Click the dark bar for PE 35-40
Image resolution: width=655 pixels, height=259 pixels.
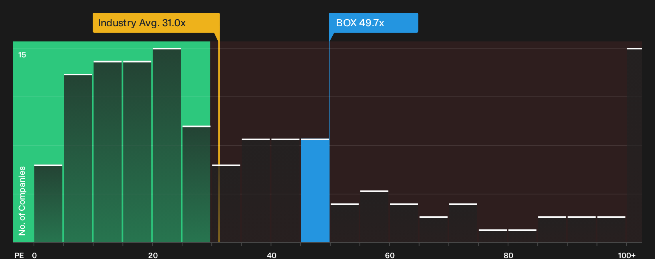pyautogui.click(x=256, y=190)
